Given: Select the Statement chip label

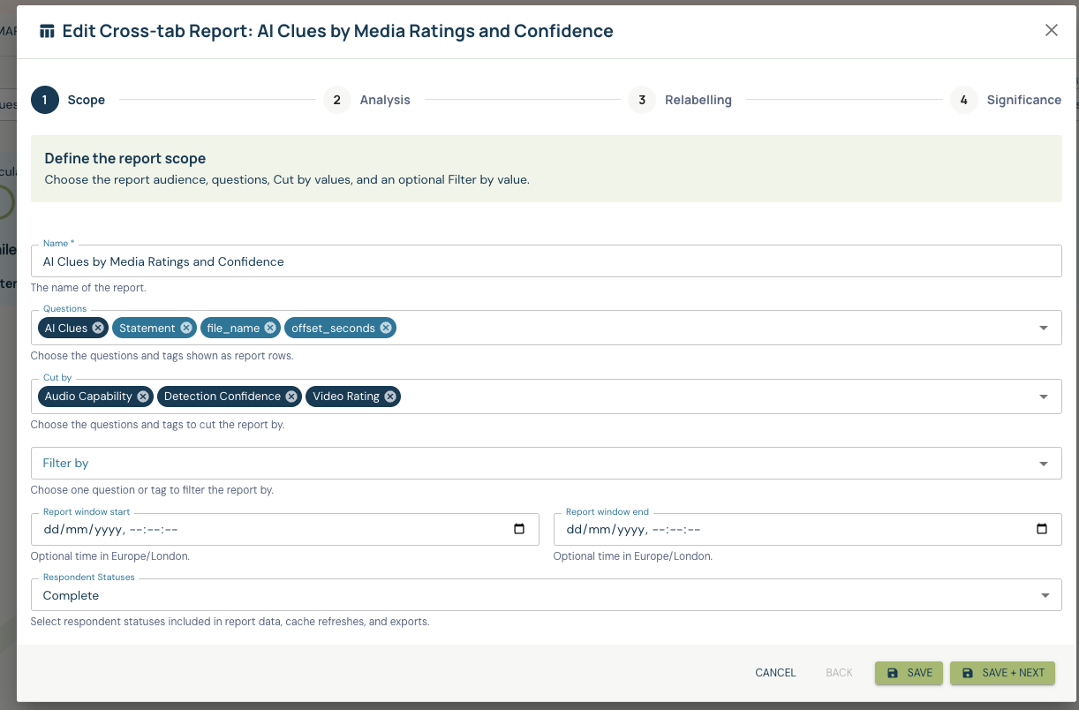Looking at the screenshot, I should click(x=147, y=328).
